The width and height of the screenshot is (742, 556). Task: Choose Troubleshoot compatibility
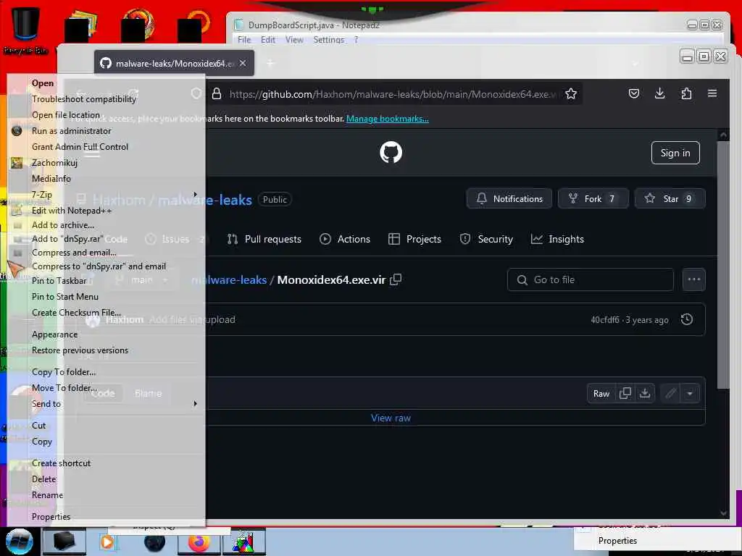click(x=106, y=98)
